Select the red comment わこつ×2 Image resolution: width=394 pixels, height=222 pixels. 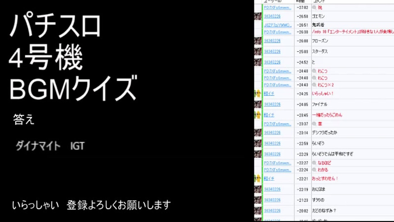(x=325, y=85)
